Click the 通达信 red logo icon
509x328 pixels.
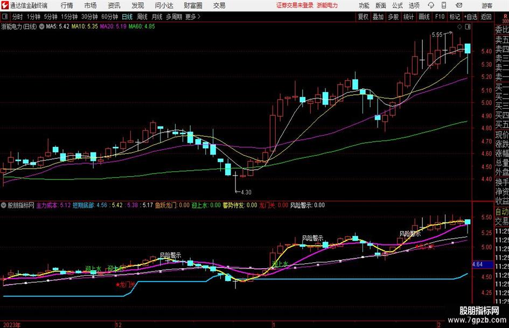coord(4,5)
